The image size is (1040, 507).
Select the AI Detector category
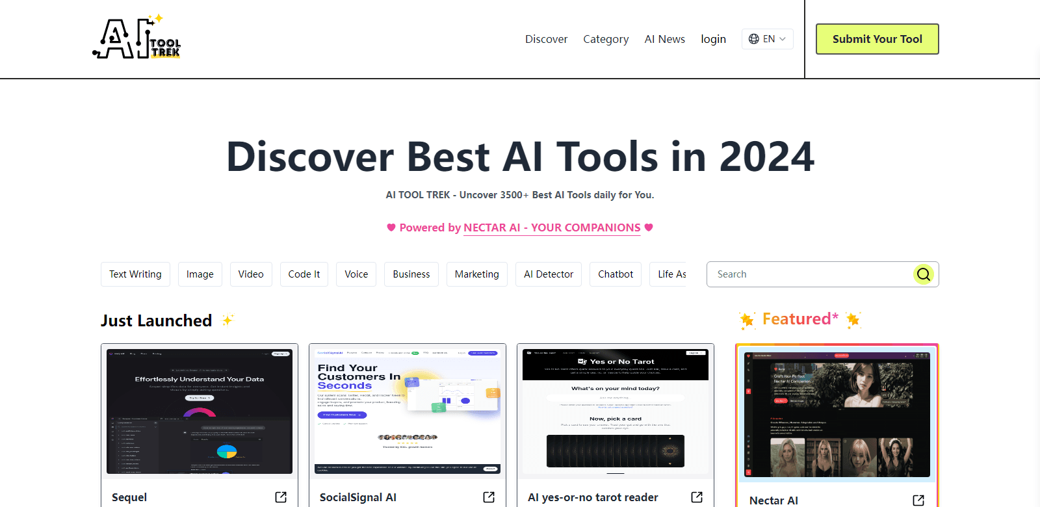549,274
